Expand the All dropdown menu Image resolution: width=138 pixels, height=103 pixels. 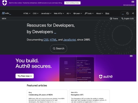click(69, 13)
